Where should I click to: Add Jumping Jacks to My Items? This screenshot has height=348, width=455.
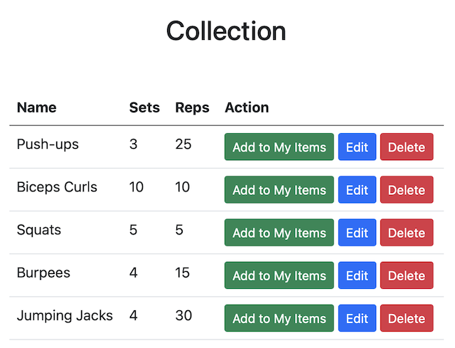[279, 318]
